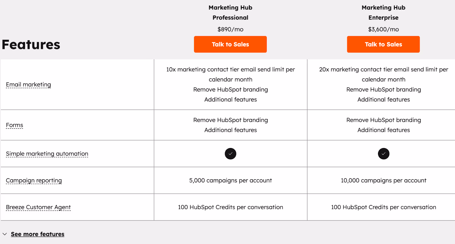This screenshot has width=455, height=244.
Task: Open Campaign reporting feature info
Action: [x=34, y=180]
